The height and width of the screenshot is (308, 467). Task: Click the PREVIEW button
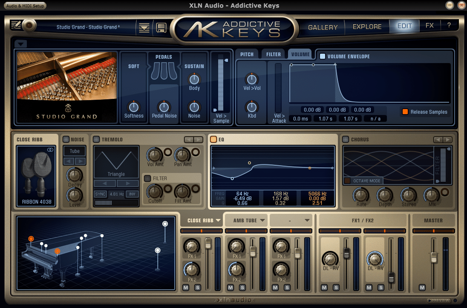[439, 301]
